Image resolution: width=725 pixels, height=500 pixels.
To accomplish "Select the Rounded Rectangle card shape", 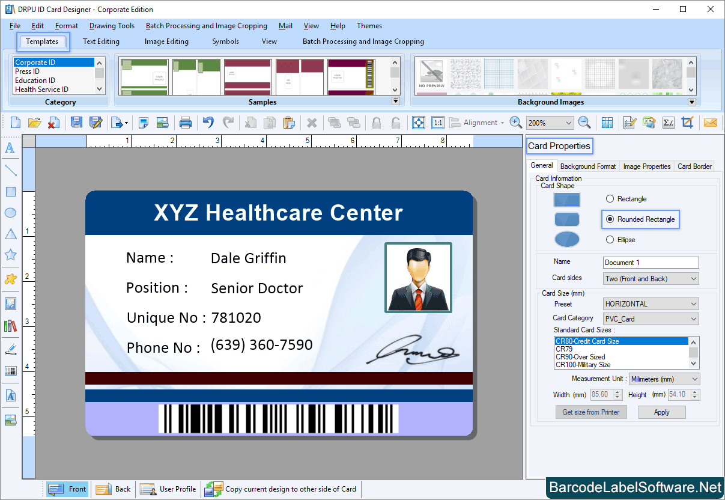I will (x=609, y=219).
